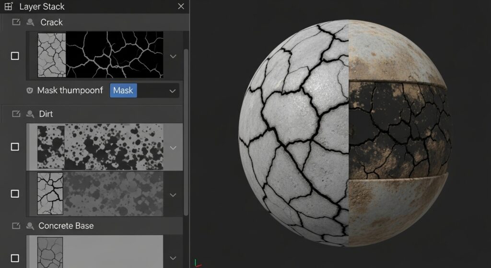Toggle the Crack layer checkbox

(x=15, y=56)
